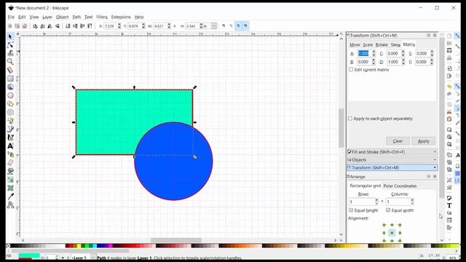Select the center alignment anchor square
The height and width of the screenshot is (262, 466).
[x=392, y=233]
